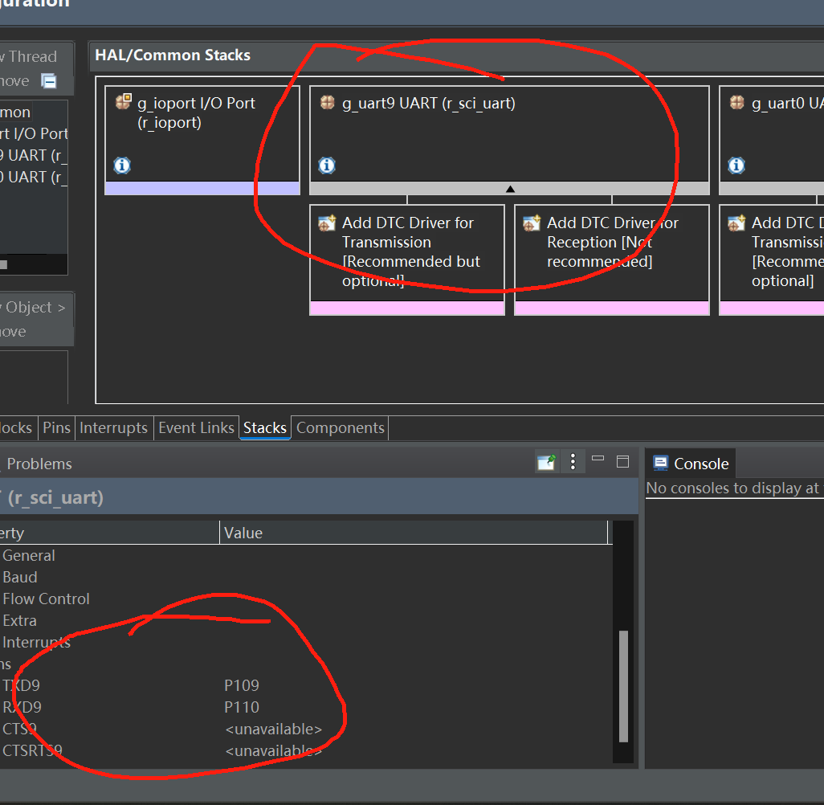Click the g_uart9 UART module icon
Image resolution: width=824 pixels, height=805 pixels.
point(328,102)
